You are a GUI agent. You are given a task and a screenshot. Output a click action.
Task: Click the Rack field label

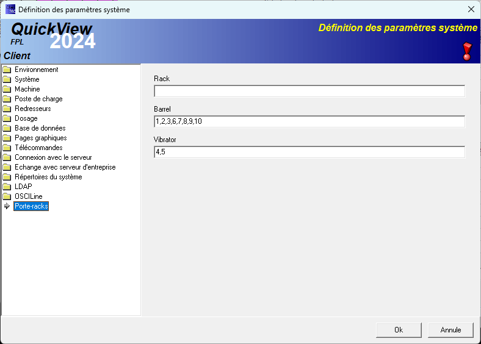[x=162, y=79]
